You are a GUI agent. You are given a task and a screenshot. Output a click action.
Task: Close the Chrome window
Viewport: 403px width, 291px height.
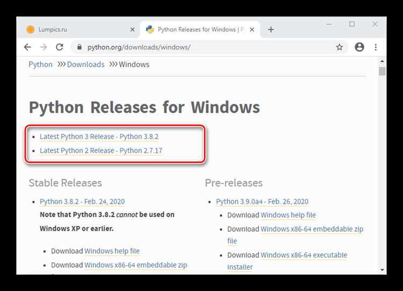(375, 24)
